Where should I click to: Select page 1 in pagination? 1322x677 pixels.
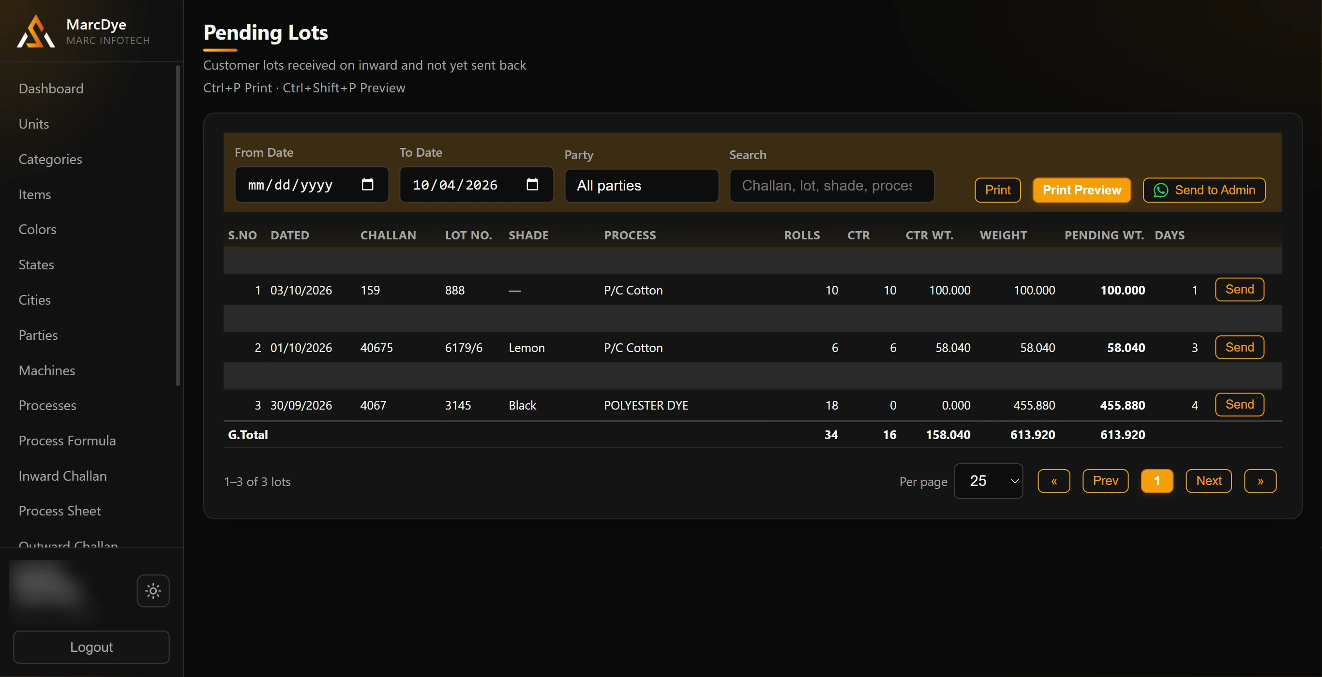(1157, 481)
